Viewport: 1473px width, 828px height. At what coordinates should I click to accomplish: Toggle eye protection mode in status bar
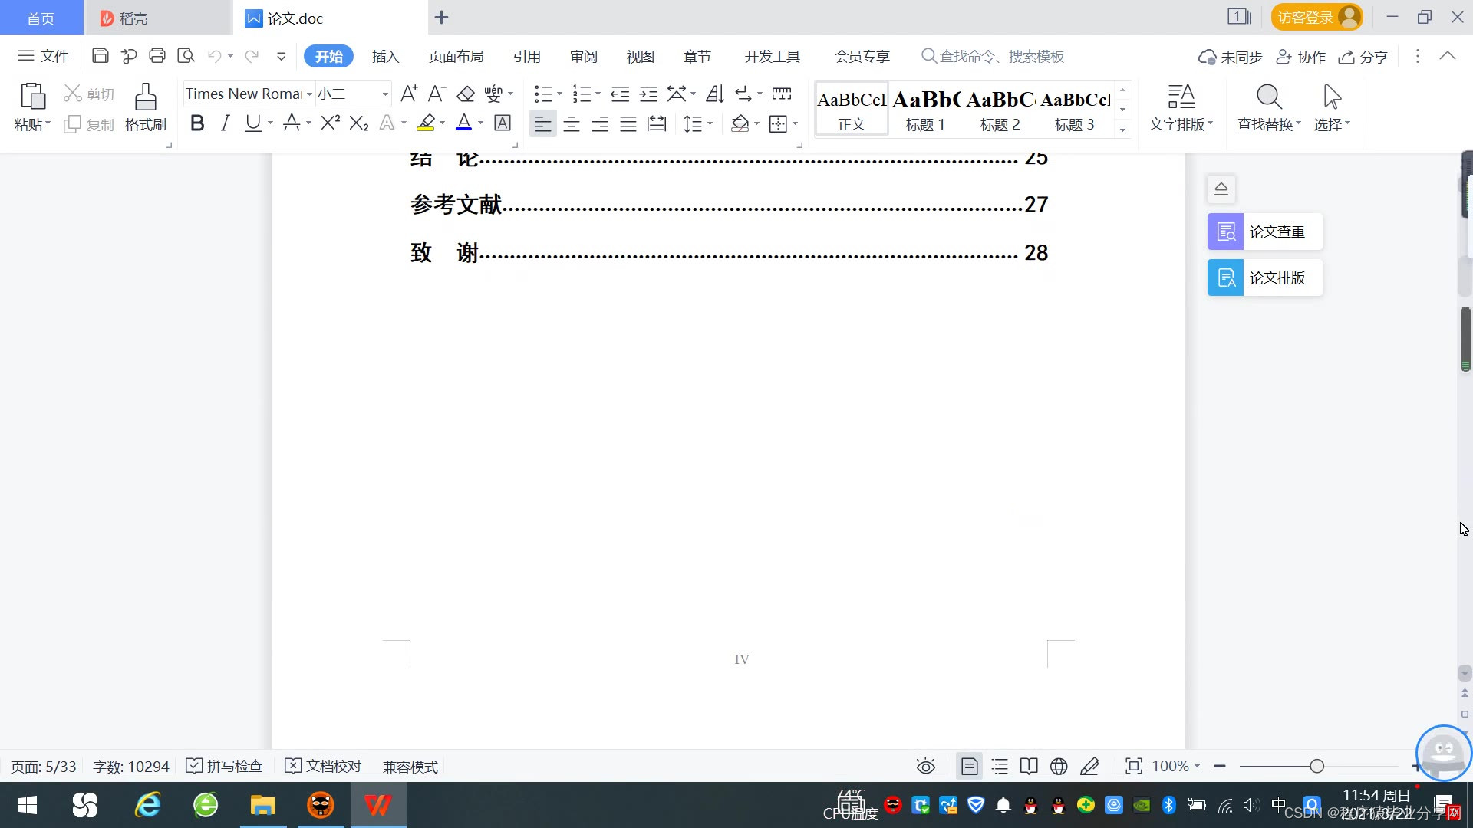coord(926,767)
